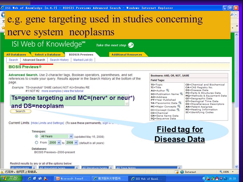Click the QQ penguin tray icon

coord(217,179)
